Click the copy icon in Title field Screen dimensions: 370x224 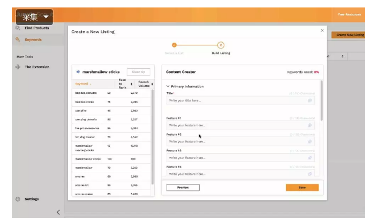coord(309,101)
